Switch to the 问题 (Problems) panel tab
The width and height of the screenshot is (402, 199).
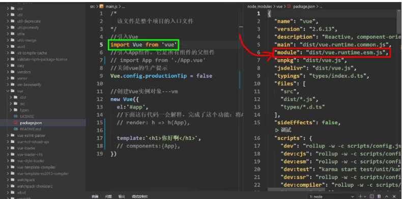click(108, 196)
